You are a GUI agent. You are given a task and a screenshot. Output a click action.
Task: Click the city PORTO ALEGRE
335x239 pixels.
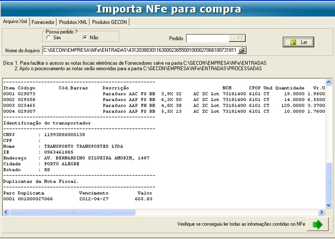coord(61,164)
